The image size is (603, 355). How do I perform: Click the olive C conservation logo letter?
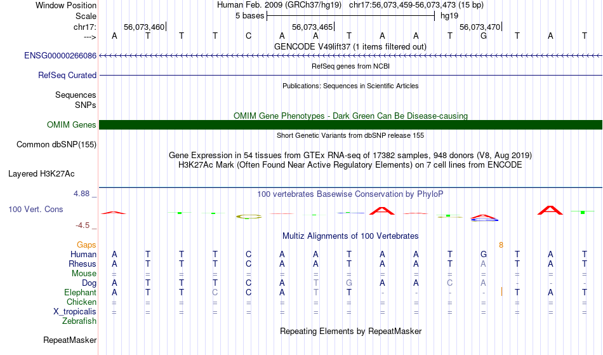[x=248, y=217]
